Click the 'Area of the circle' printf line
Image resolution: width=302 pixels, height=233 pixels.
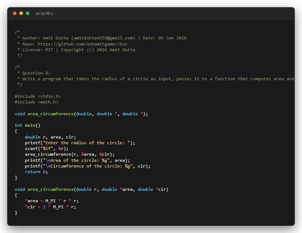(x=77, y=160)
